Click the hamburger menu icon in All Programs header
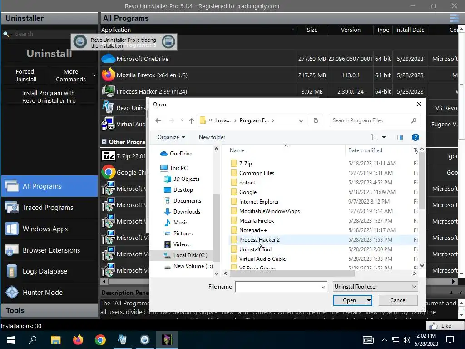 pyautogui.click(x=454, y=18)
